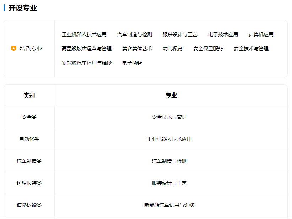Click 服装设计与工艺 in the 纺织服装类 table row

coord(169,183)
